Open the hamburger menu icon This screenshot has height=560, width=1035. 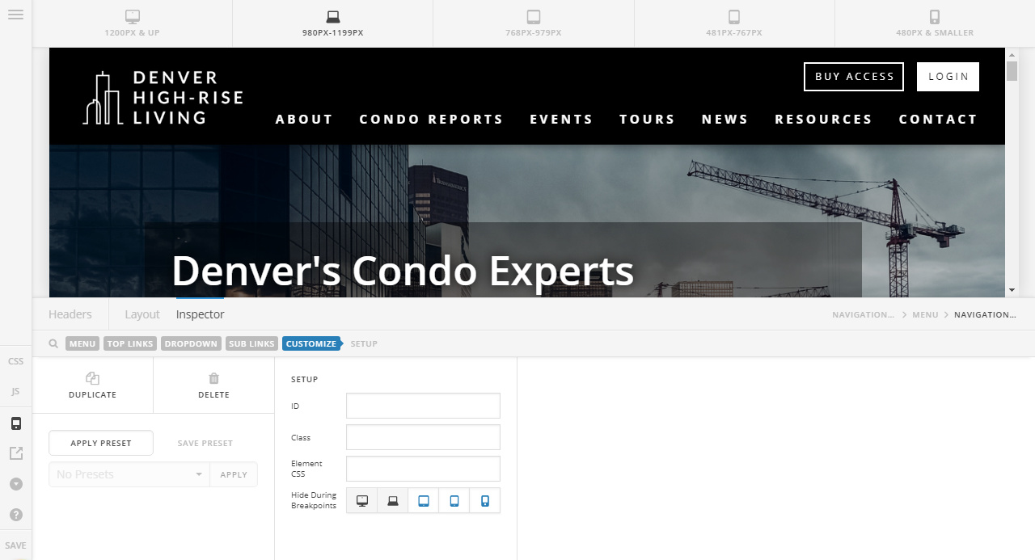[x=15, y=15]
